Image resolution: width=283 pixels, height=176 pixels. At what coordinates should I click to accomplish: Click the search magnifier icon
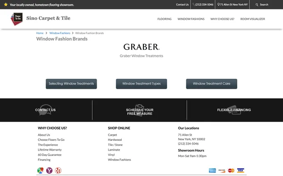(x=257, y=5)
